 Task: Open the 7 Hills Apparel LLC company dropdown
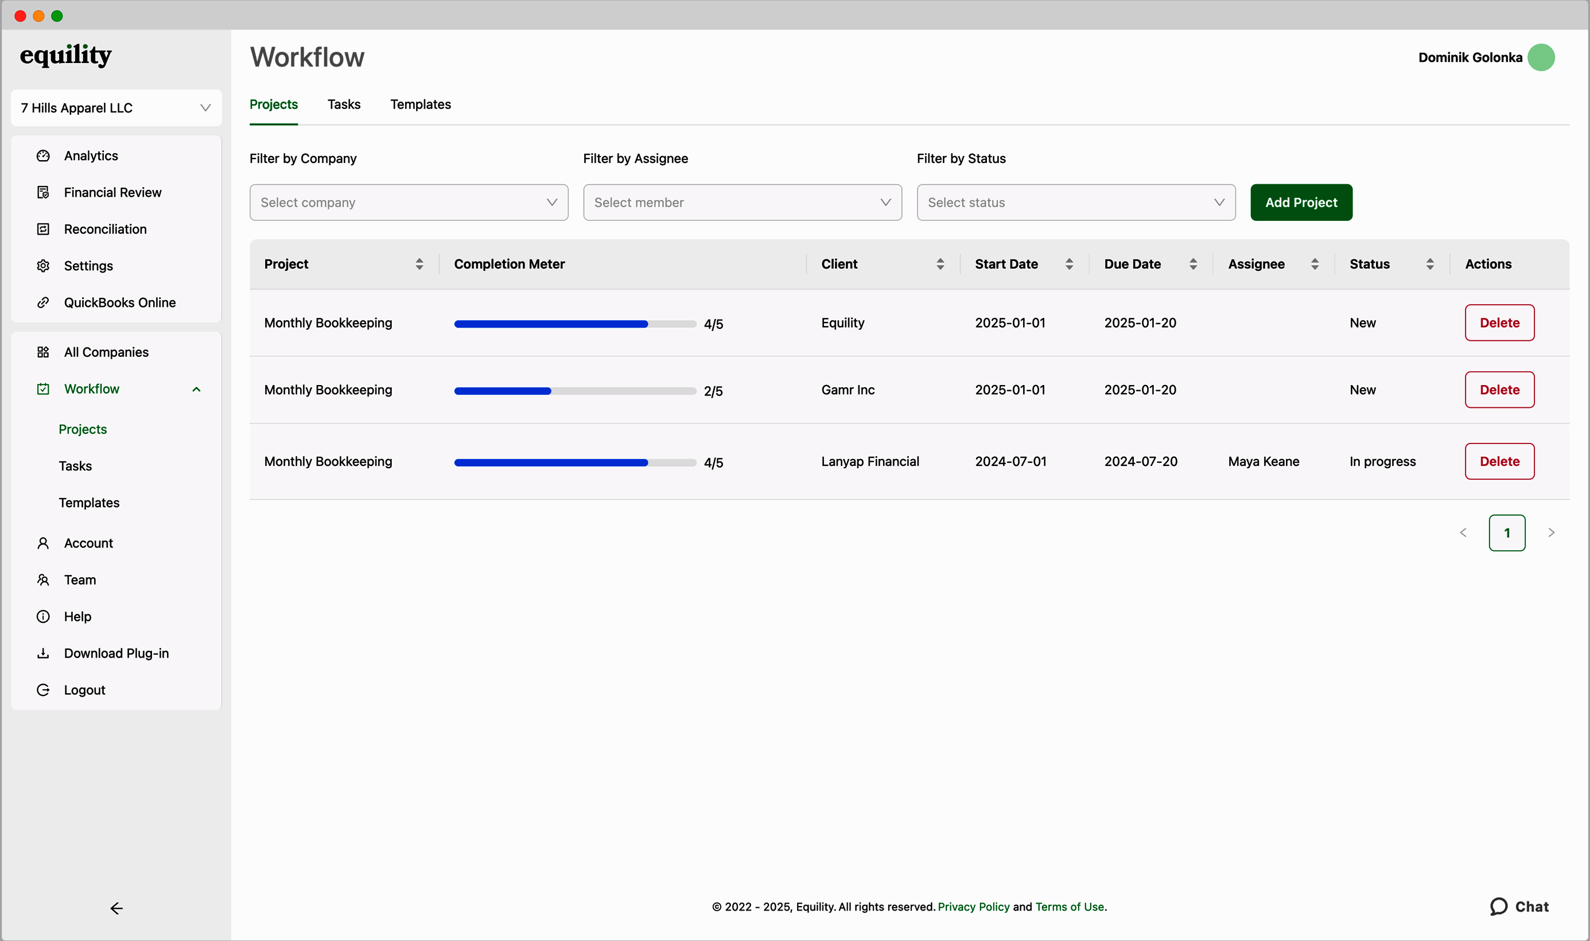[116, 108]
